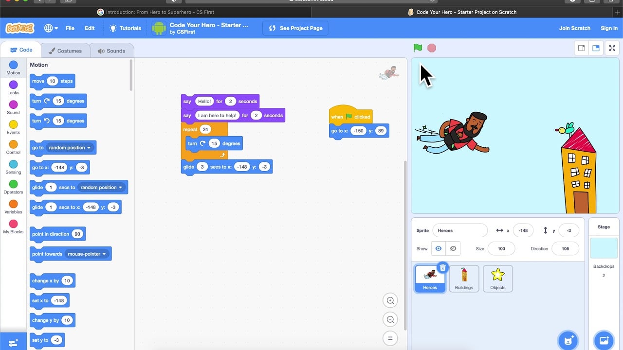623x350 pixels.
Task: Click the Choose a Backdrop button
Action: click(604, 341)
